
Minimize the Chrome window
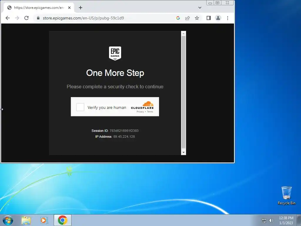coord(210,3)
